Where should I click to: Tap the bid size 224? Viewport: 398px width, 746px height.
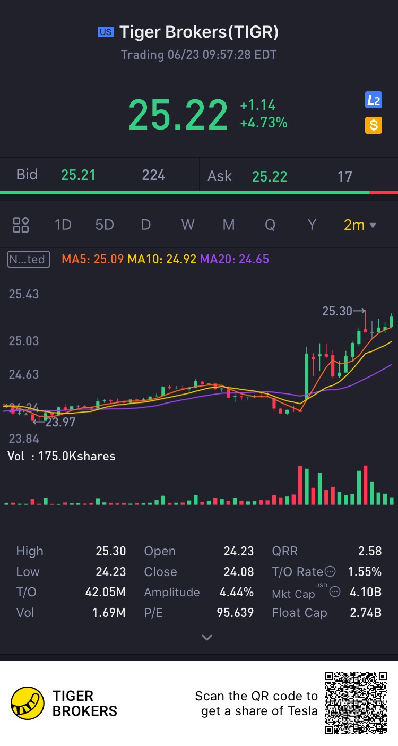[x=153, y=175]
